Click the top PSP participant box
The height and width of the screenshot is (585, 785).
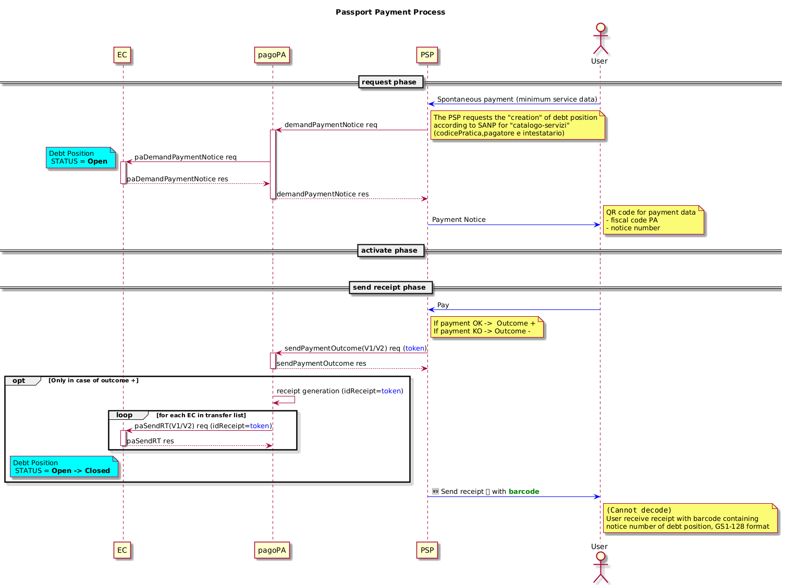427,55
